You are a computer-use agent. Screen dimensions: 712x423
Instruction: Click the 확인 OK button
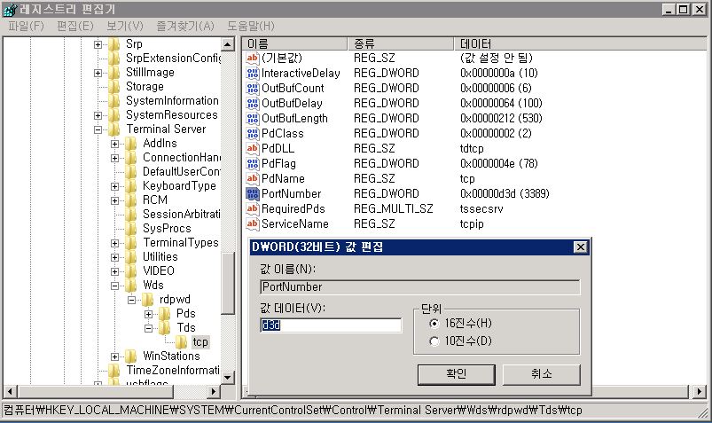pos(456,374)
